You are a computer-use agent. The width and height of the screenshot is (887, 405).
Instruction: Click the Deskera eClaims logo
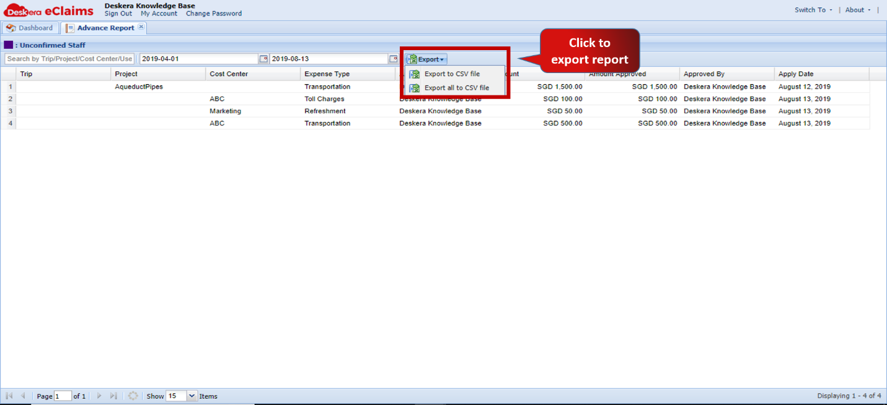[48, 11]
